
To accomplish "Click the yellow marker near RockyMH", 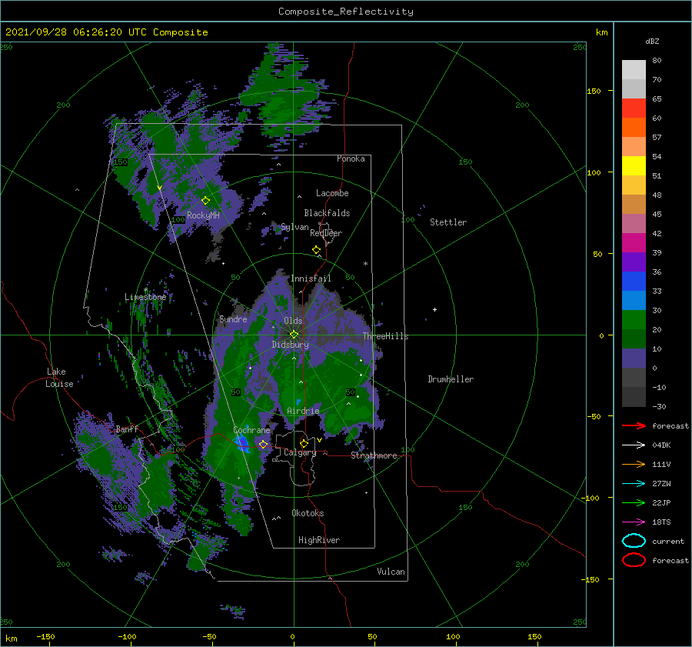I will 205,201.
